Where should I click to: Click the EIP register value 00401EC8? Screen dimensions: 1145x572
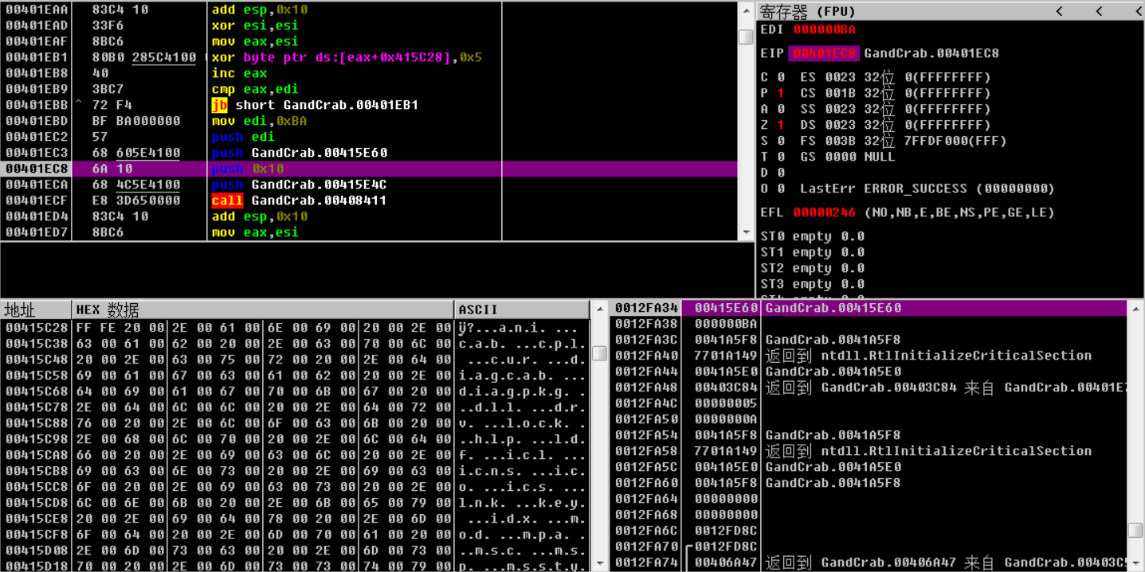825,53
